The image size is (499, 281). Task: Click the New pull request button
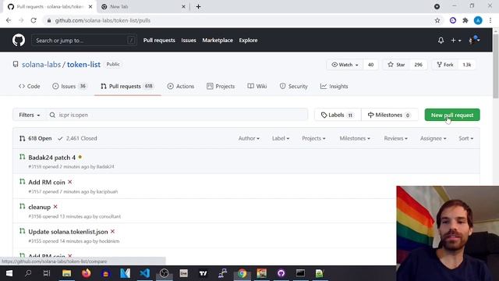[452, 115]
